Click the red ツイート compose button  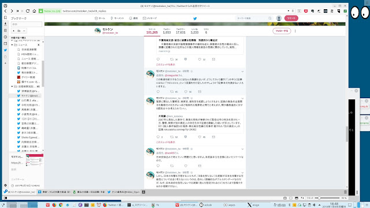tap(291, 18)
